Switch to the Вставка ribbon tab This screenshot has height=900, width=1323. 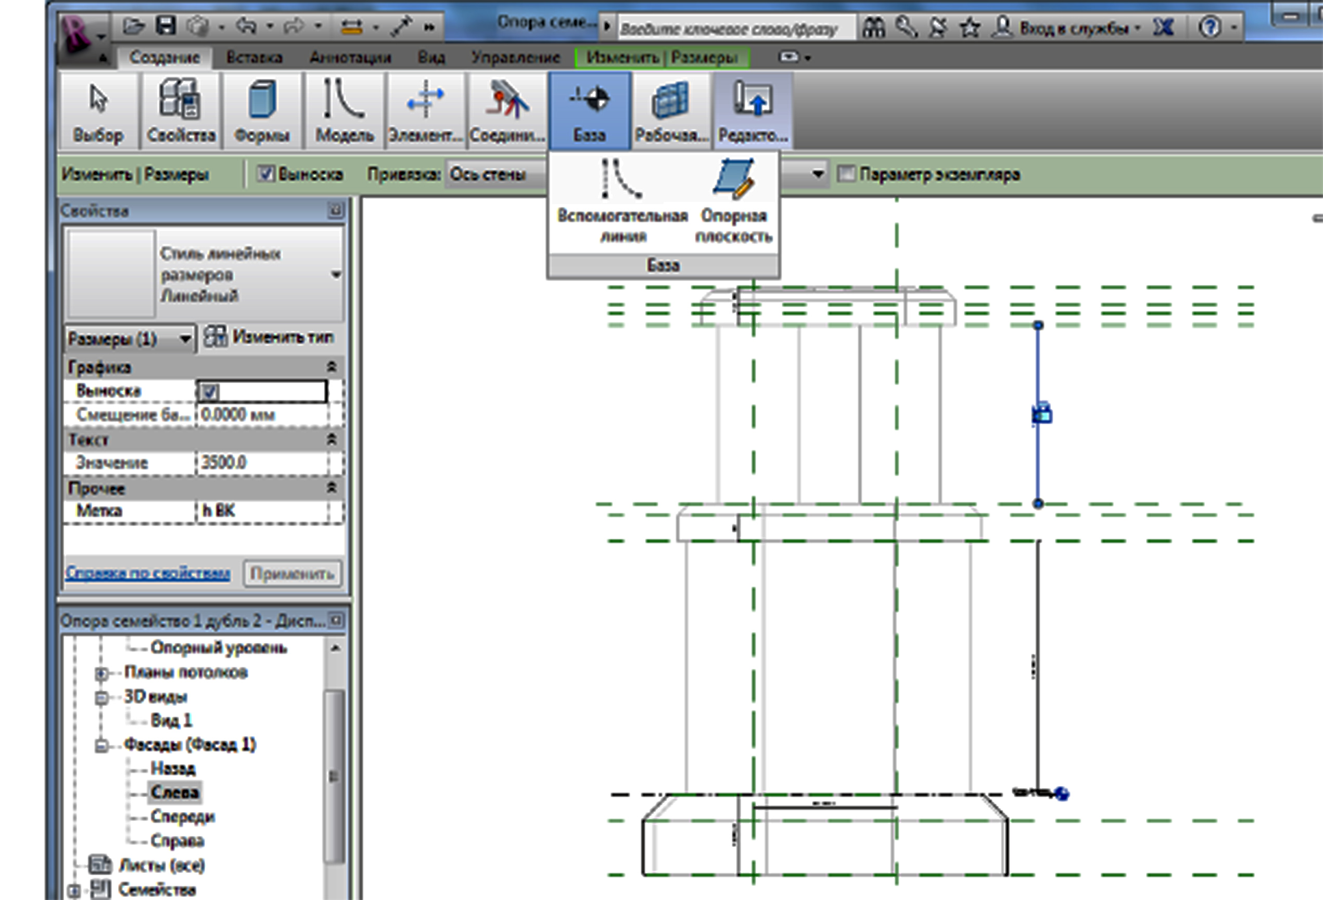point(254,57)
